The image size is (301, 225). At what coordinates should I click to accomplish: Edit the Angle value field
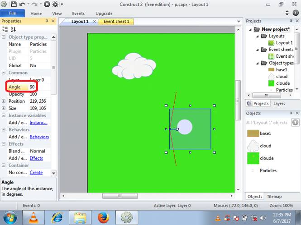coord(39,87)
